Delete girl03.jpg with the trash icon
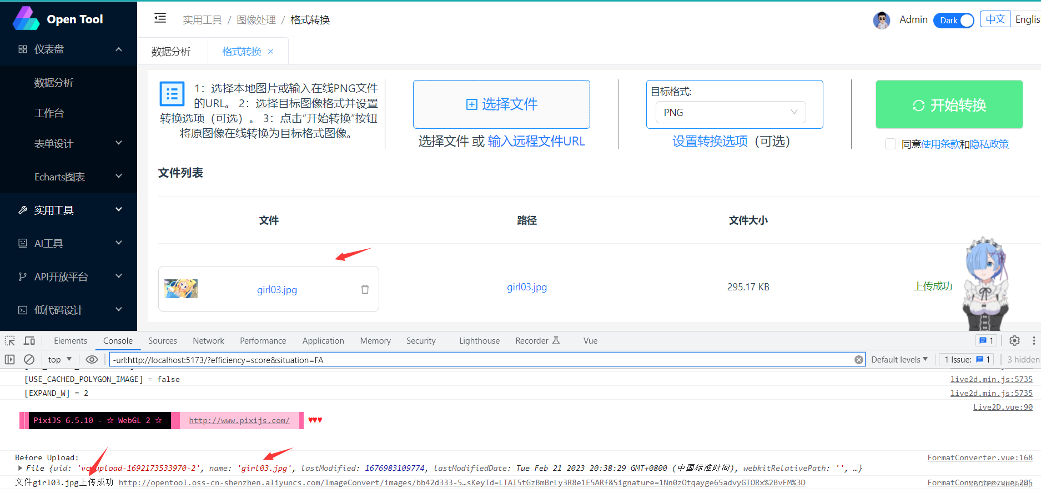The image size is (1041, 493). 365,289
